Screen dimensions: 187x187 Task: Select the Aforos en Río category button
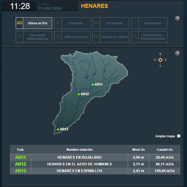tap(34, 23)
